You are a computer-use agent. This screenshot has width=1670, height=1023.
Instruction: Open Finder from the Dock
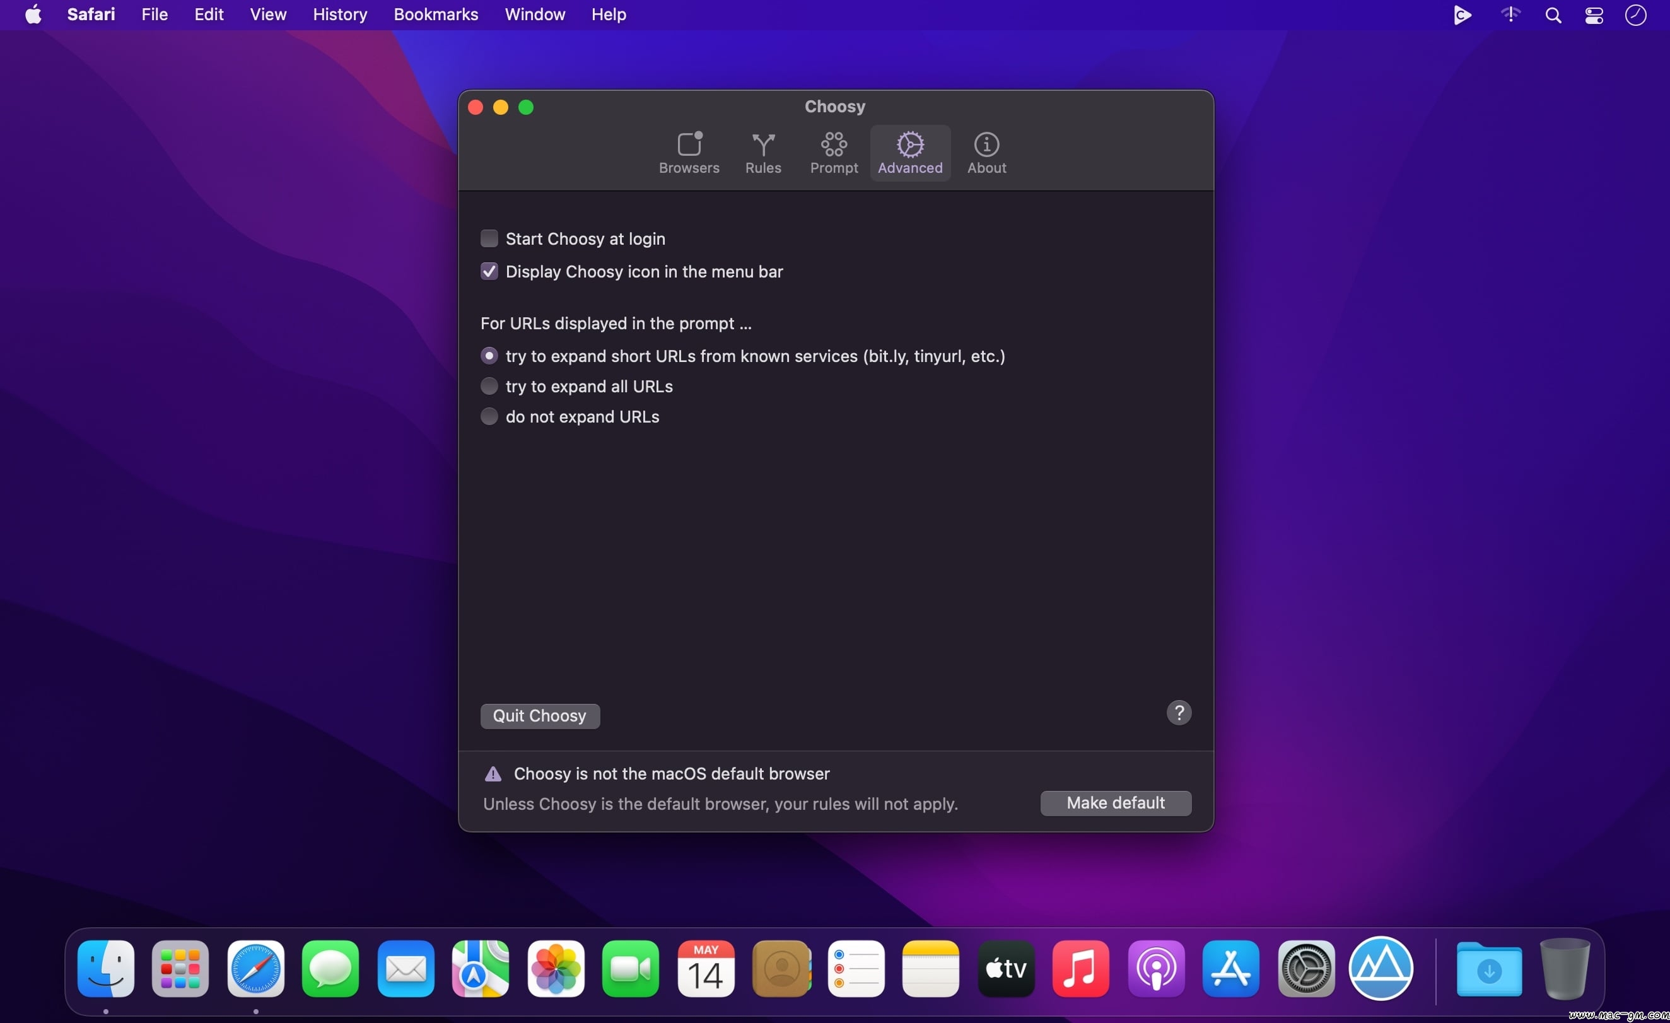(106, 968)
